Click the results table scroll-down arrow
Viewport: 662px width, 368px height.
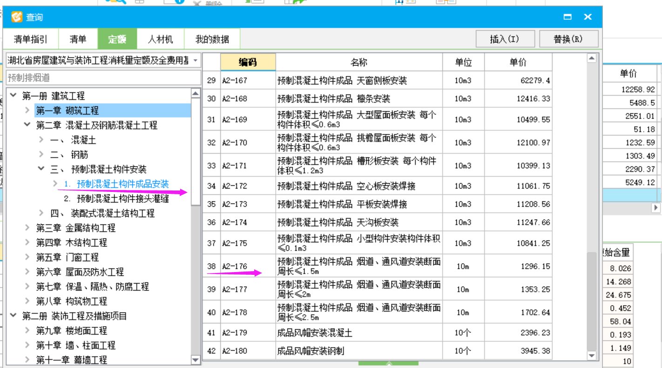coord(592,356)
